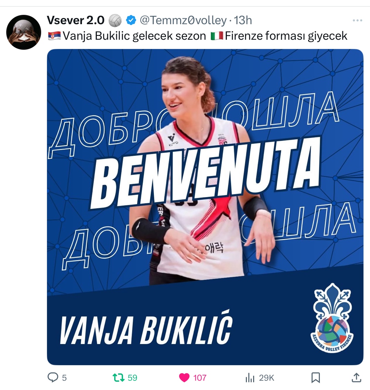The width and height of the screenshot is (370, 390).
Task: Click the 29K views count
Action: click(266, 378)
